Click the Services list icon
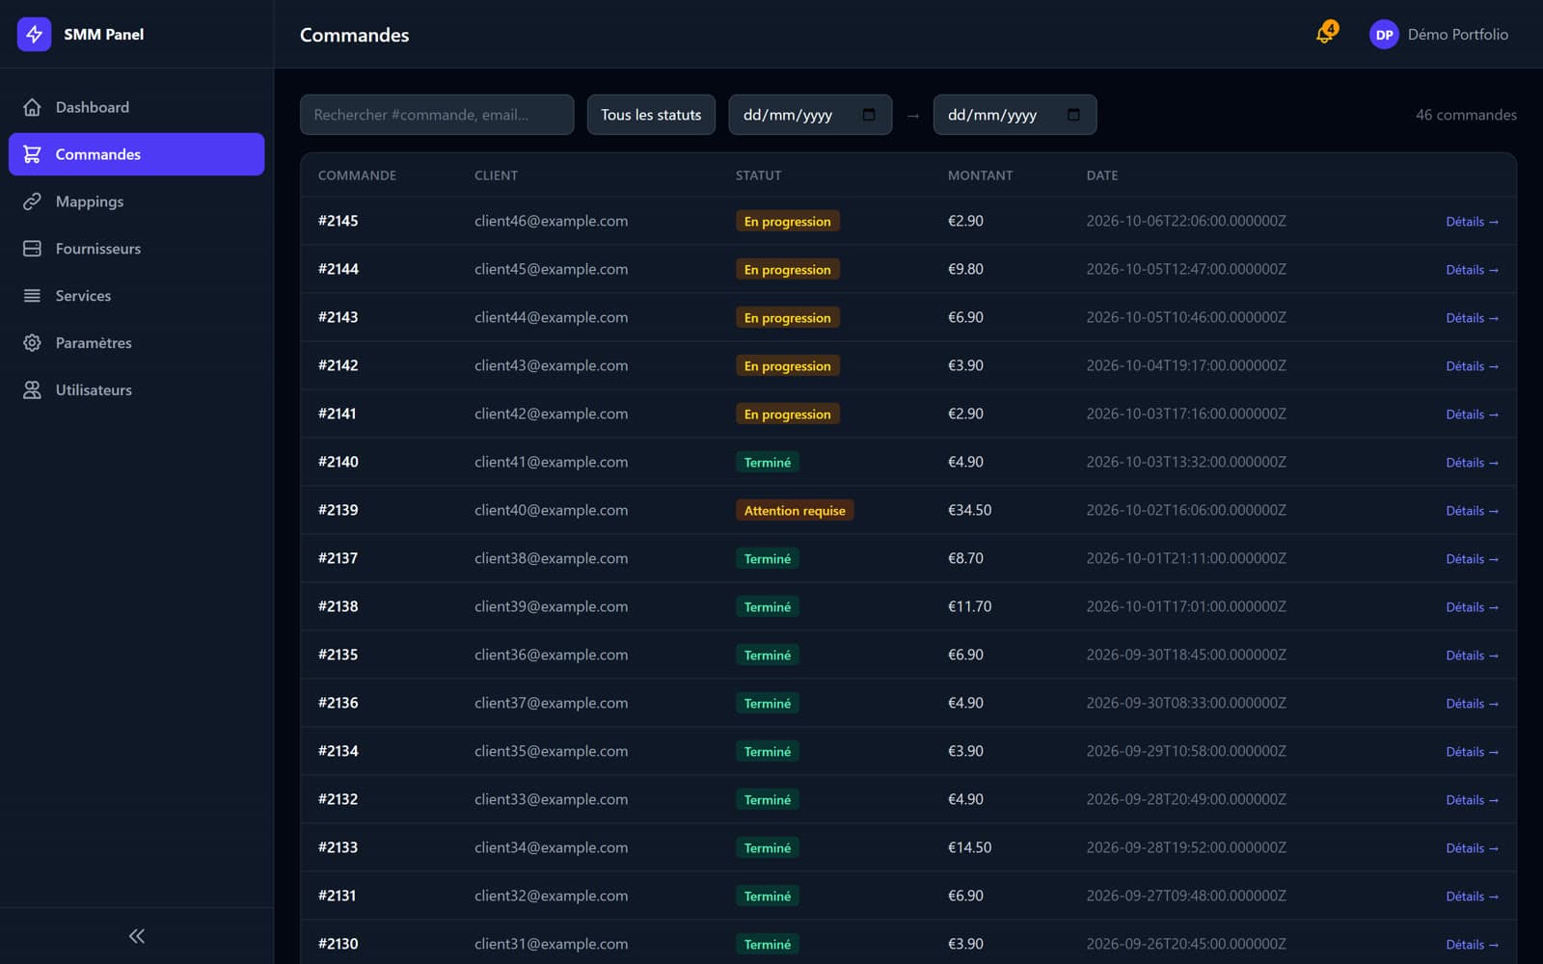The width and height of the screenshot is (1543, 964). click(32, 296)
